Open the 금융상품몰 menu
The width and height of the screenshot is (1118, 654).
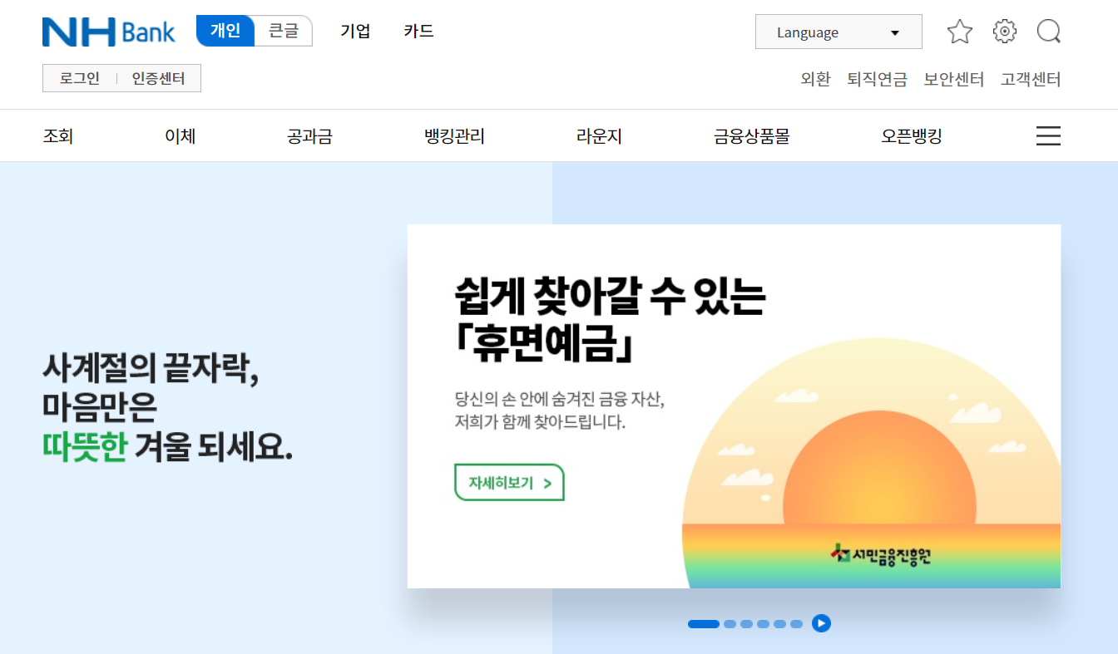[751, 135]
